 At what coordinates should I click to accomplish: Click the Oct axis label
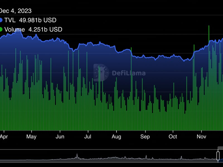173,137
